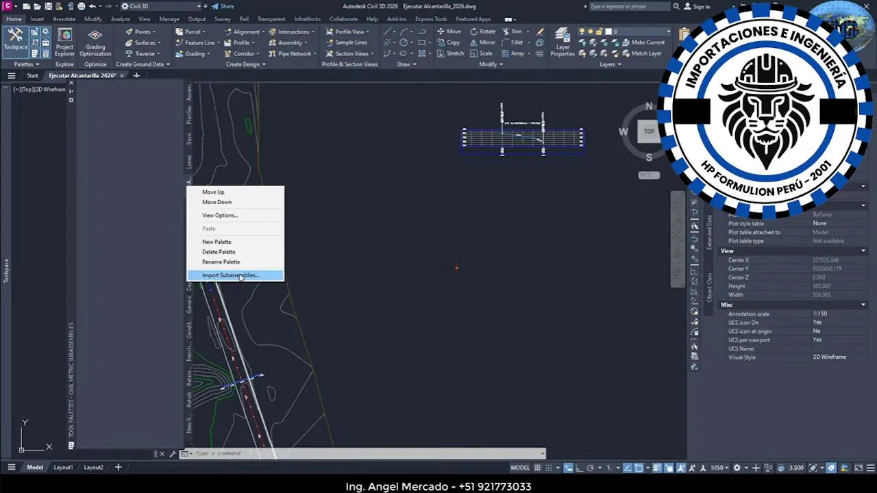The height and width of the screenshot is (493, 877).
Task: Click the Sample Lines tool
Action: coord(347,42)
